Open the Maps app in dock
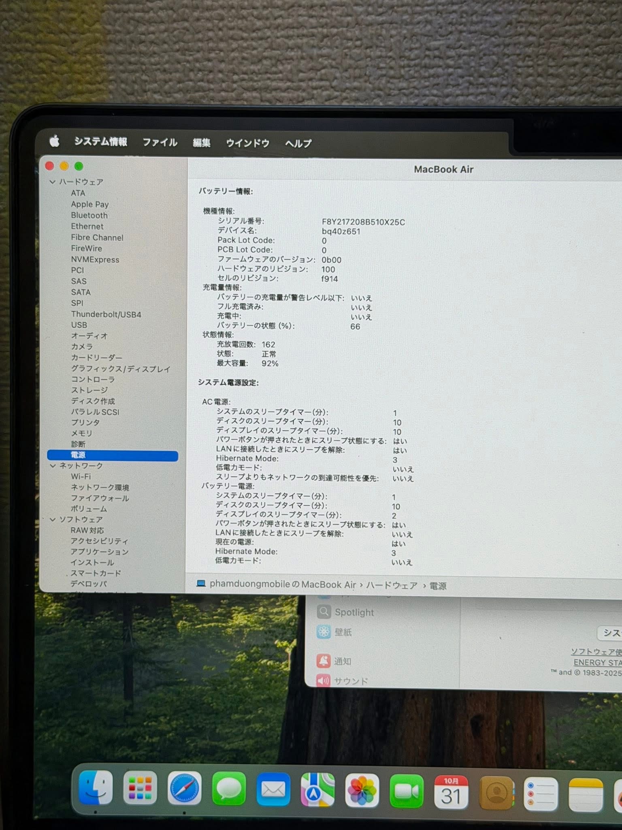The height and width of the screenshot is (830, 622). 317,790
